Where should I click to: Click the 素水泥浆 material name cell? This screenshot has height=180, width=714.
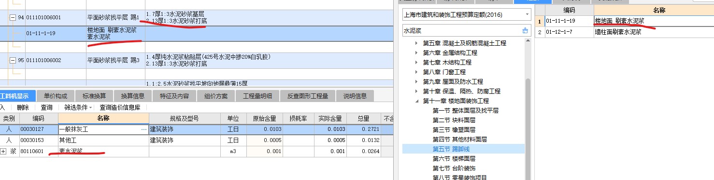(x=103, y=152)
